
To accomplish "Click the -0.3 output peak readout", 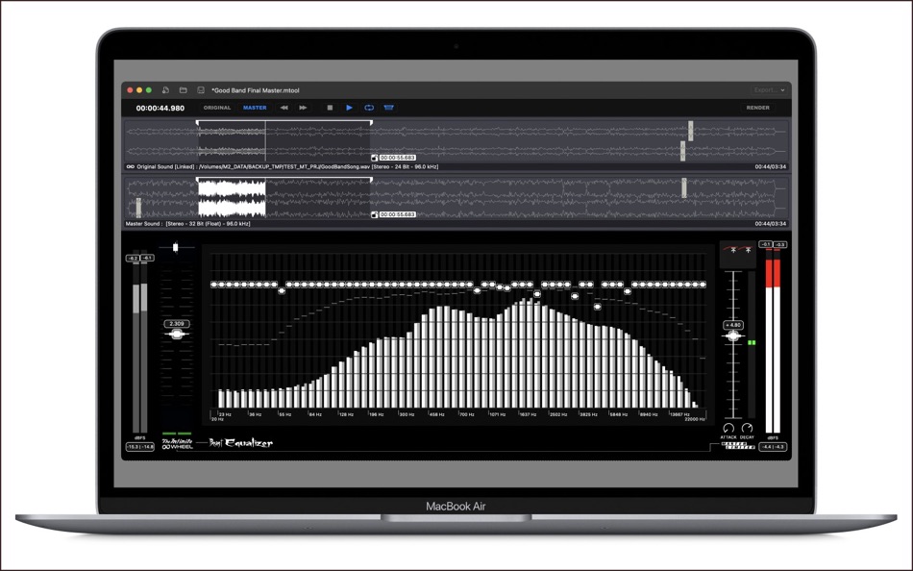I will (780, 245).
